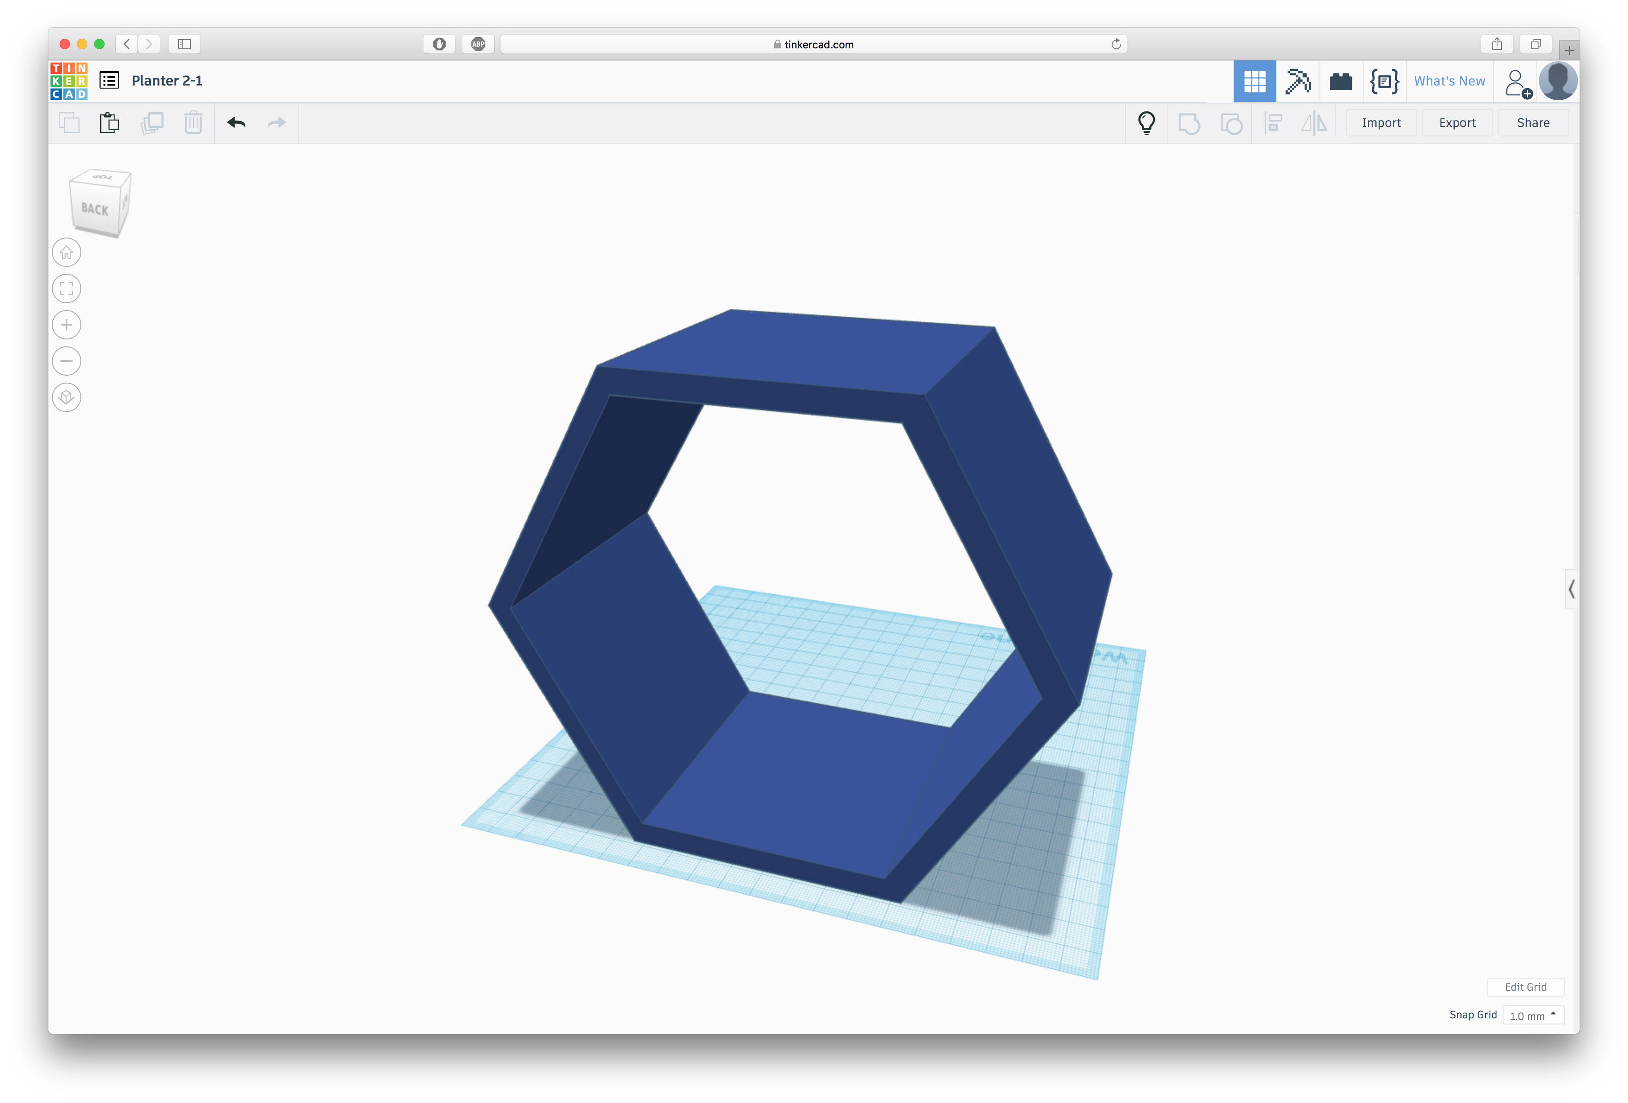Click the Mirror flip icon
1628x1103 pixels.
pyautogui.click(x=1314, y=123)
